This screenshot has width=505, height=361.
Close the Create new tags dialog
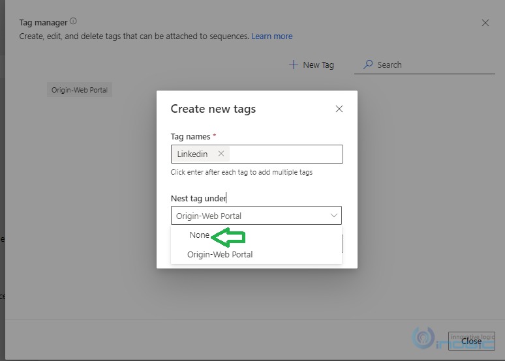point(339,109)
